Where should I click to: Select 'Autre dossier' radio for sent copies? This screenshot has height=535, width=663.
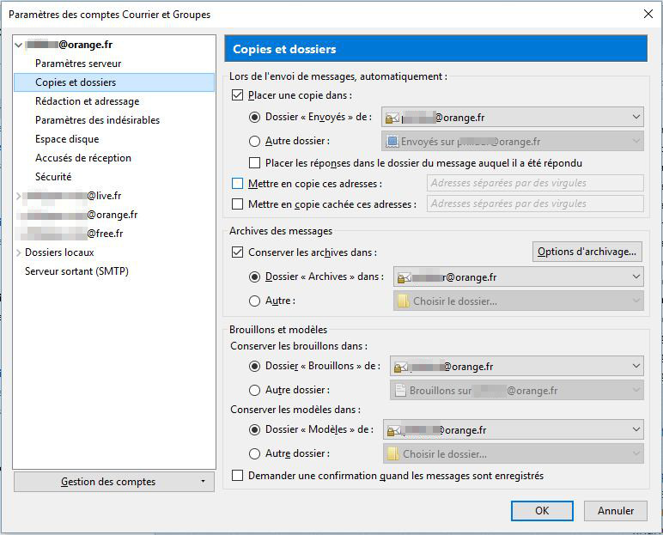point(254,142)
